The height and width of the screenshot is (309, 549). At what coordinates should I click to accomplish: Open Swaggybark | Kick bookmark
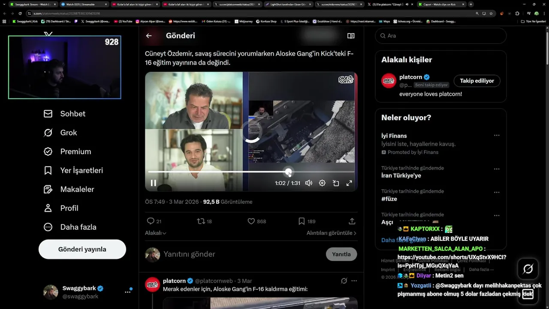(25, 21)
